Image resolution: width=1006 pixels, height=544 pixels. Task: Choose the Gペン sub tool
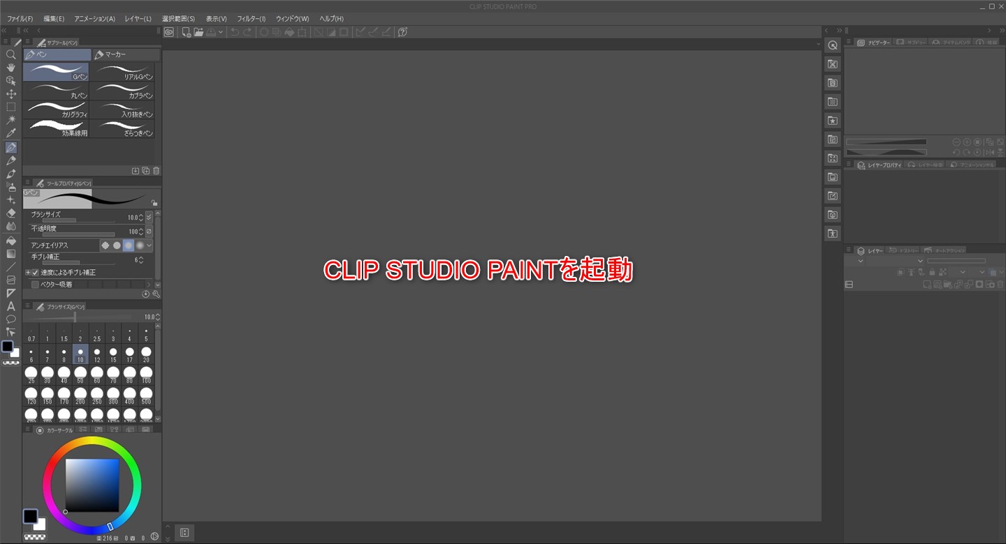click(x=56, y=72)
